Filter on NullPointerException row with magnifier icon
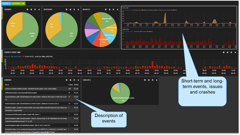The image size is (240, 135). click(x=75, y=93)
